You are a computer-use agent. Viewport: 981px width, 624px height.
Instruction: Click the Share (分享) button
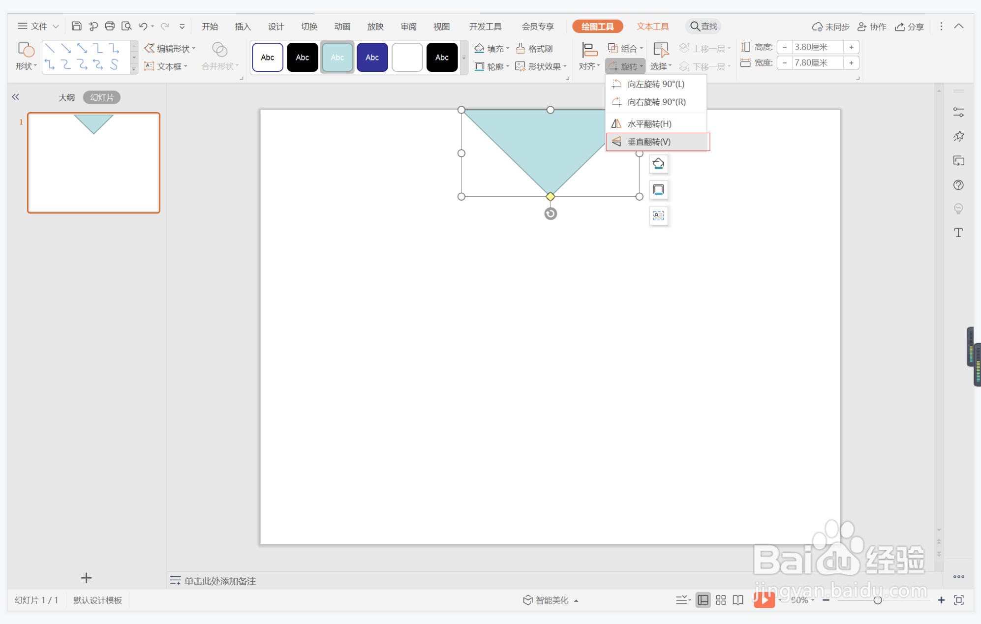(x=910, y=27)
